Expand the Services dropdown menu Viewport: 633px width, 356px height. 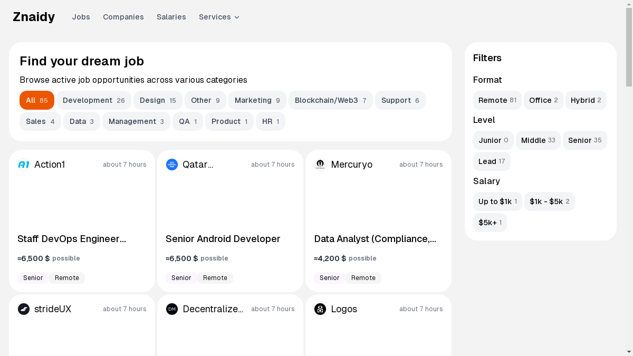[219, 17]
